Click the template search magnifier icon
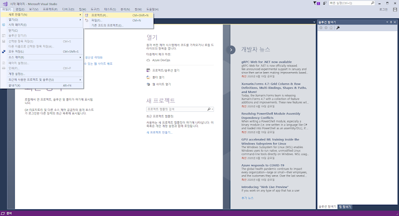This screenshot has height=216, width=399. click(208, 109)
